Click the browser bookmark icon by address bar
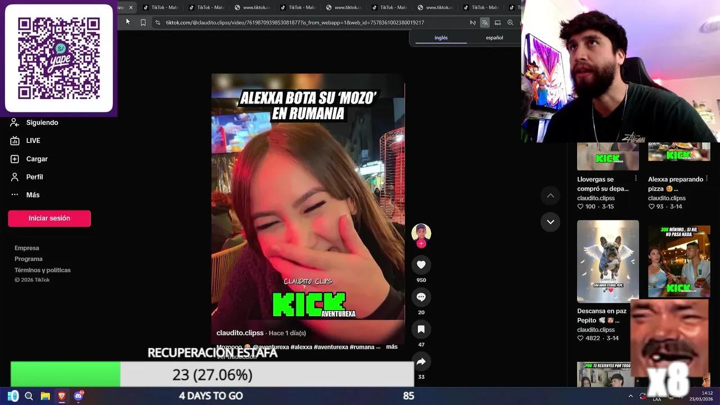Image resolution: width=720 pixels, height=405 pixels. point(143,22)
